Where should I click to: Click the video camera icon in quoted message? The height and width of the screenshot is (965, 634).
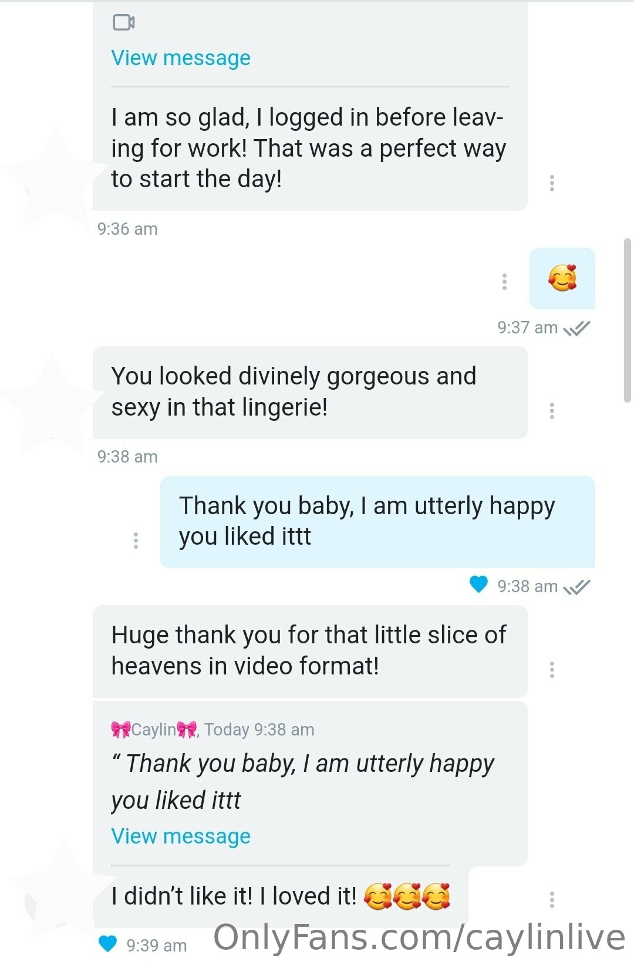coord(123,22)
